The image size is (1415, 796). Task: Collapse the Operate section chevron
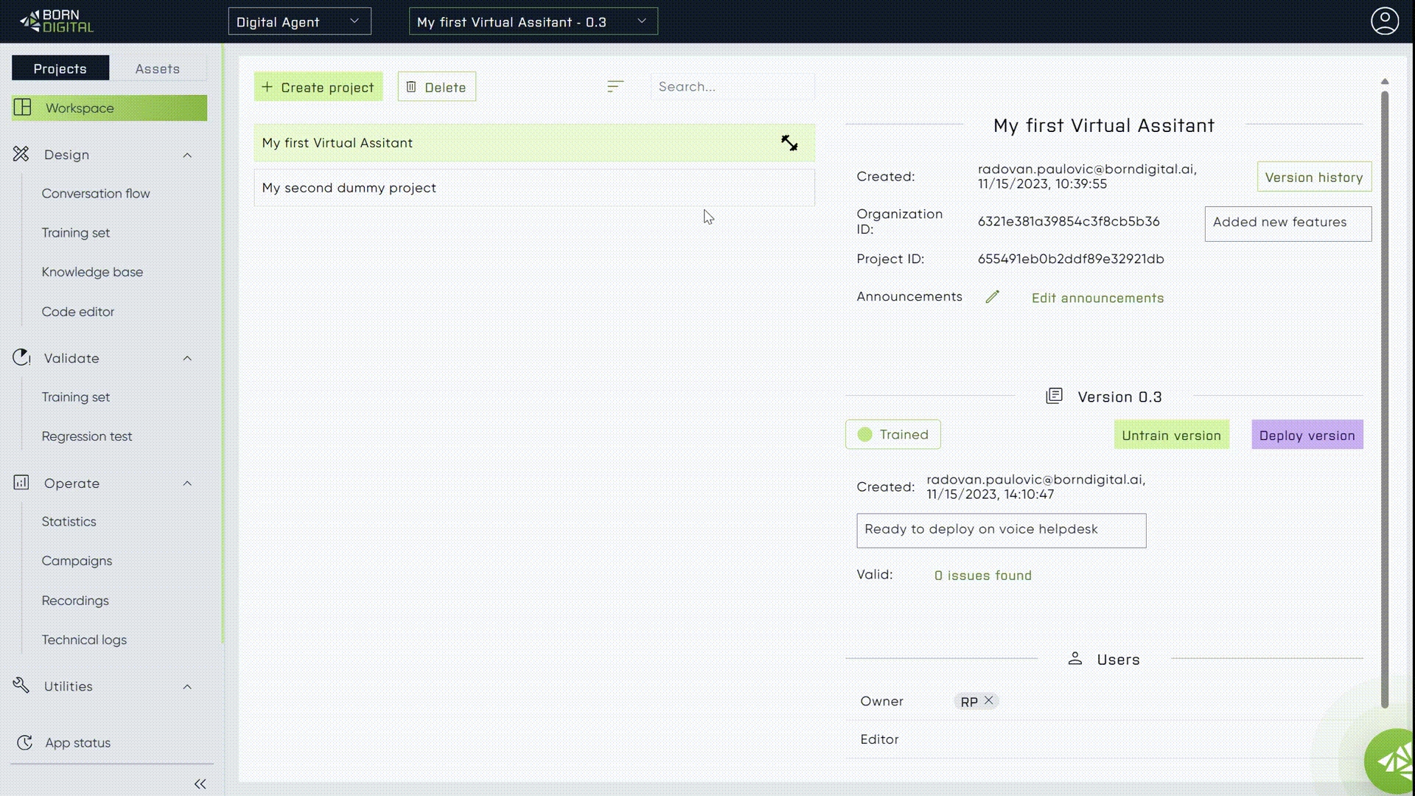click(187, 483)
